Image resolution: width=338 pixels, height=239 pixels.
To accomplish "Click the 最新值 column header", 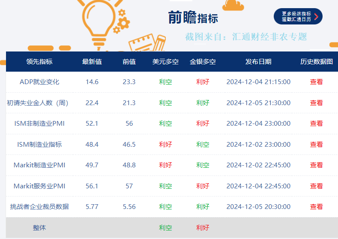I will click(92, 62).
